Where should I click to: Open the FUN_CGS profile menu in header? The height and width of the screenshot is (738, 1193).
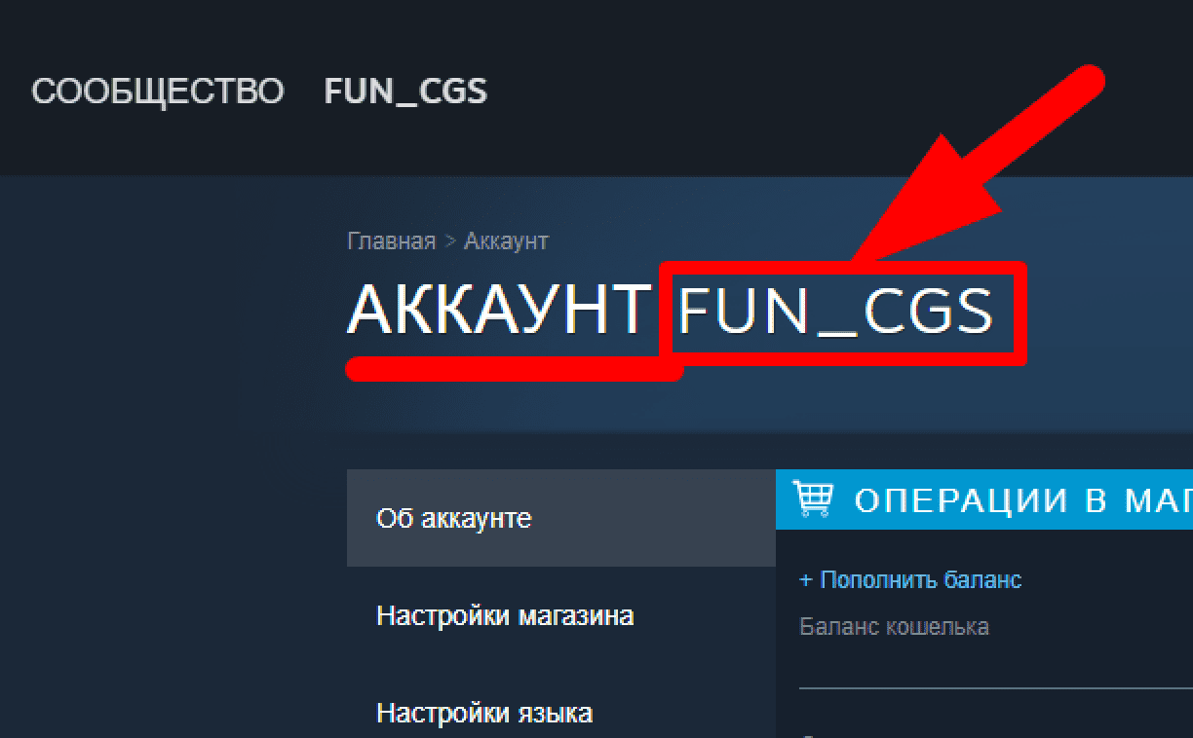click(x=405, y=92)
